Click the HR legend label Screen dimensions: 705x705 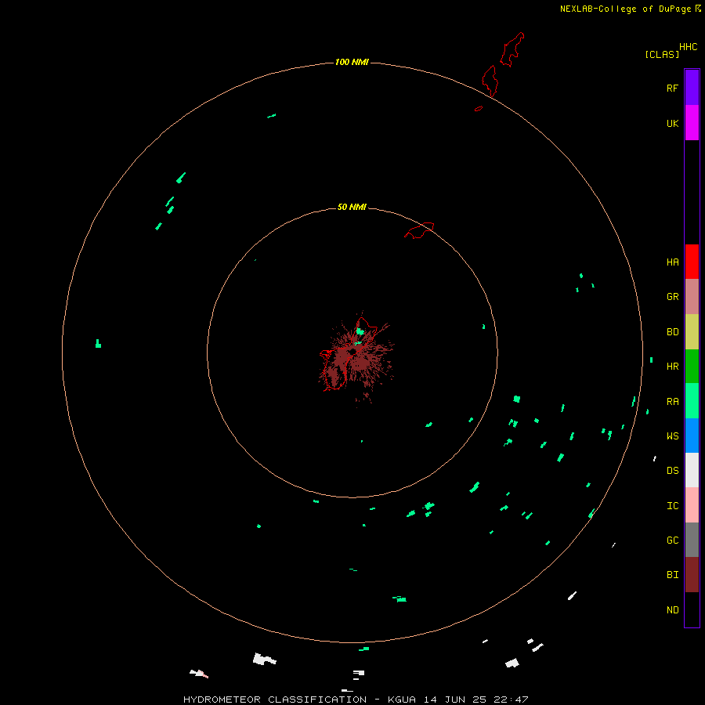[672, 367]
